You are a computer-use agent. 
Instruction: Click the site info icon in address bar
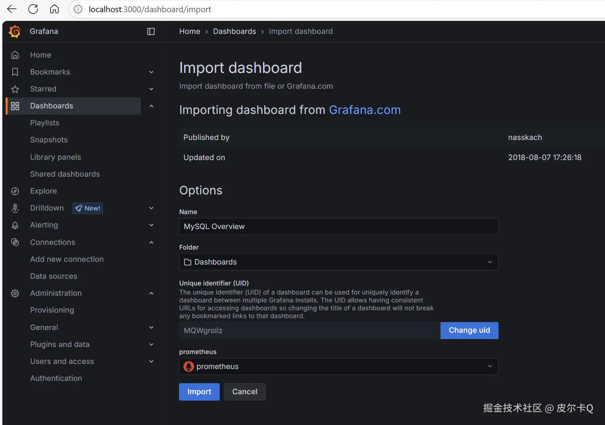pos(78,9)
